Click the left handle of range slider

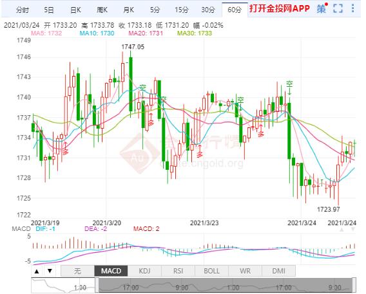coord(97,285)
